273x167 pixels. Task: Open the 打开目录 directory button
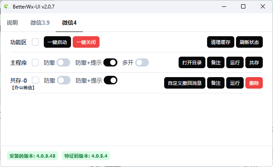[x=192, y=63]
